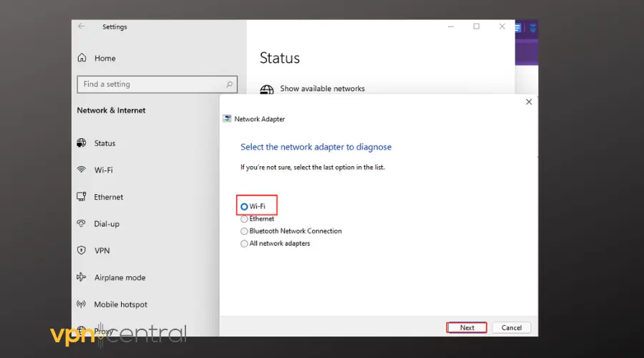Open Status page in sidebar
Screen dimensions: 644x358
click(104, 143)
